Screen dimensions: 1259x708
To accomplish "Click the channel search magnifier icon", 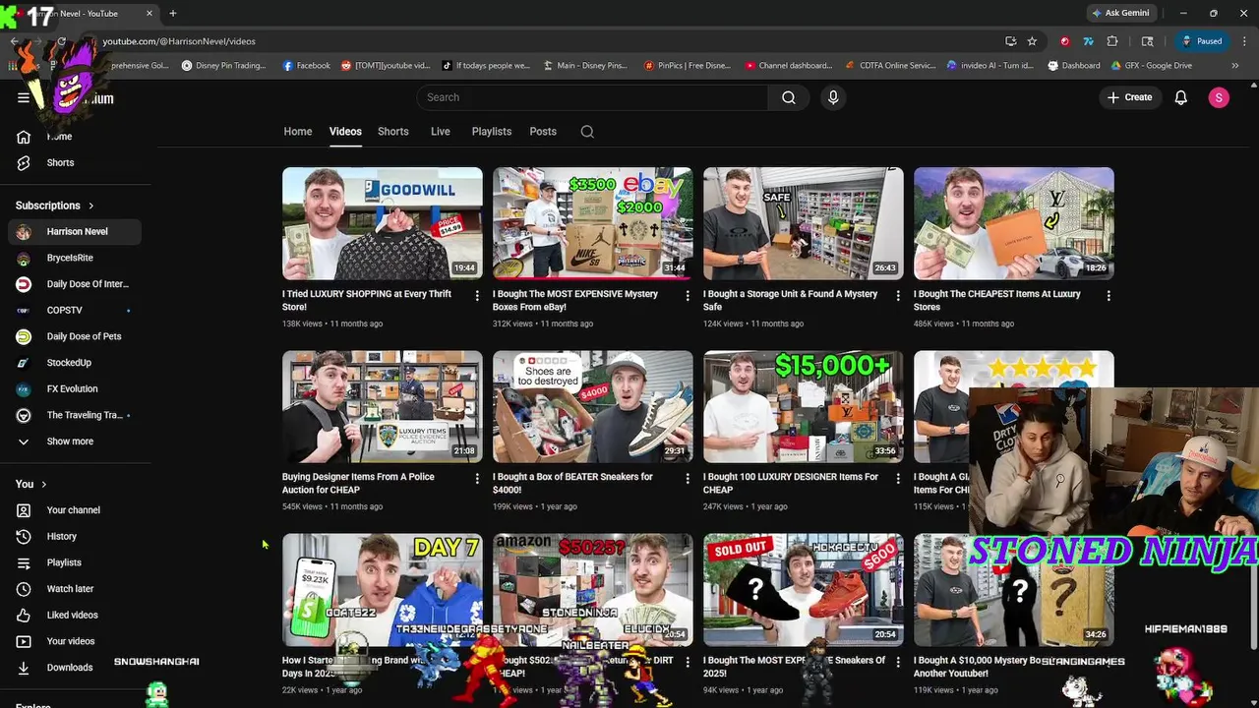I will click(x=587, y=132).
